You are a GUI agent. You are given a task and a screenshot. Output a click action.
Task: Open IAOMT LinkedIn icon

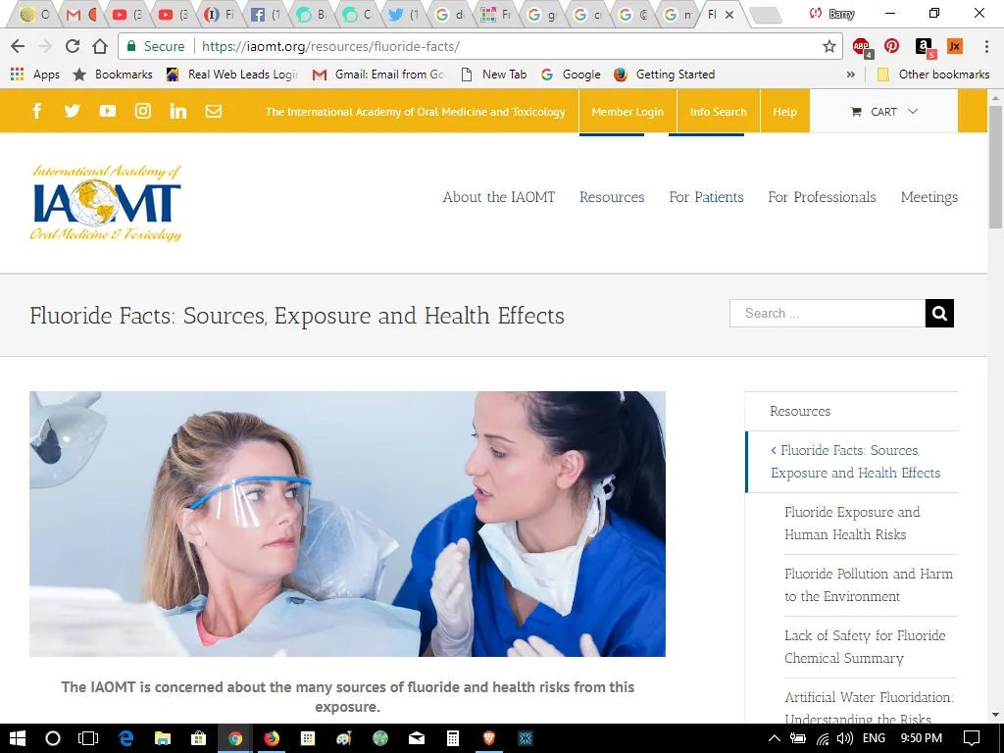click(178, 112)
